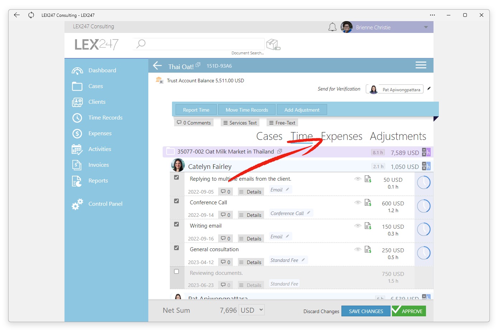Image resolution: width=498 pixels, height=331 pixels.
Task: Click Move Time Records button
Action: coord(247,110)
